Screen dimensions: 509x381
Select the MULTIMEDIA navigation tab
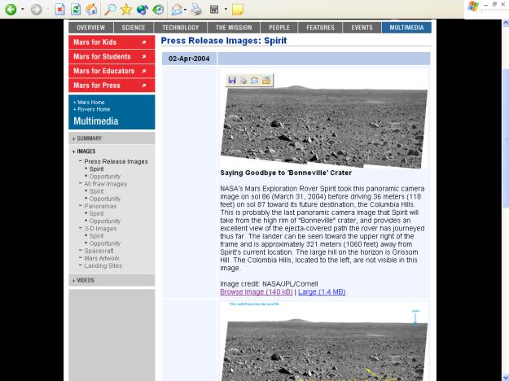[406, 27]
